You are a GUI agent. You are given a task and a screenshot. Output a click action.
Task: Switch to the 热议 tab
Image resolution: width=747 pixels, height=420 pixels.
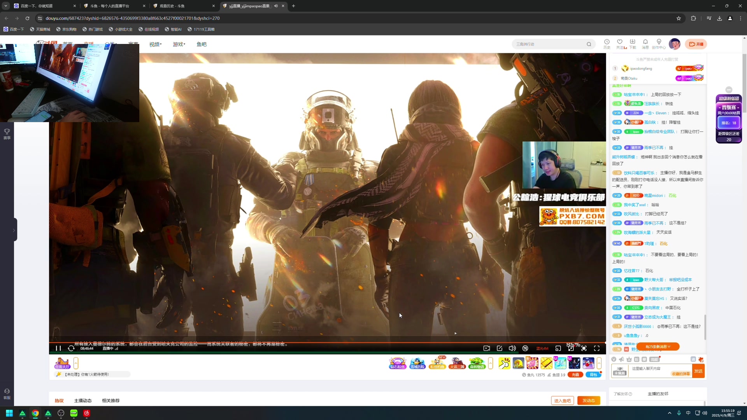[59, 401]
